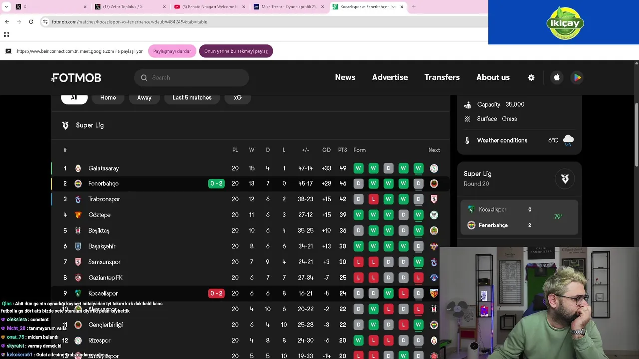This screenshot has height=359, width=639.
Task: Click Galatasaray's latest green W form badge
Action: pos(418,169)
